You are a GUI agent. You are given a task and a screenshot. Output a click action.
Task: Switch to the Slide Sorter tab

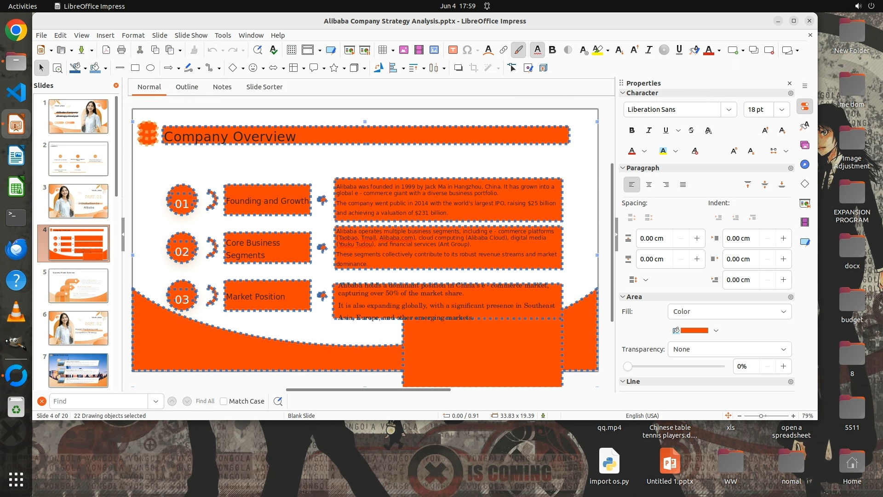point(264,87)
